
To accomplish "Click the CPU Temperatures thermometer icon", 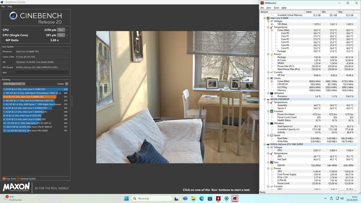I will [272, 27].
